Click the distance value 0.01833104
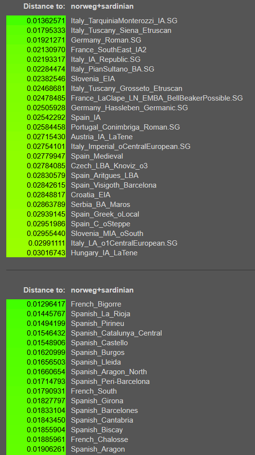This screenshot has width=255, height=455. pos(46,411)
